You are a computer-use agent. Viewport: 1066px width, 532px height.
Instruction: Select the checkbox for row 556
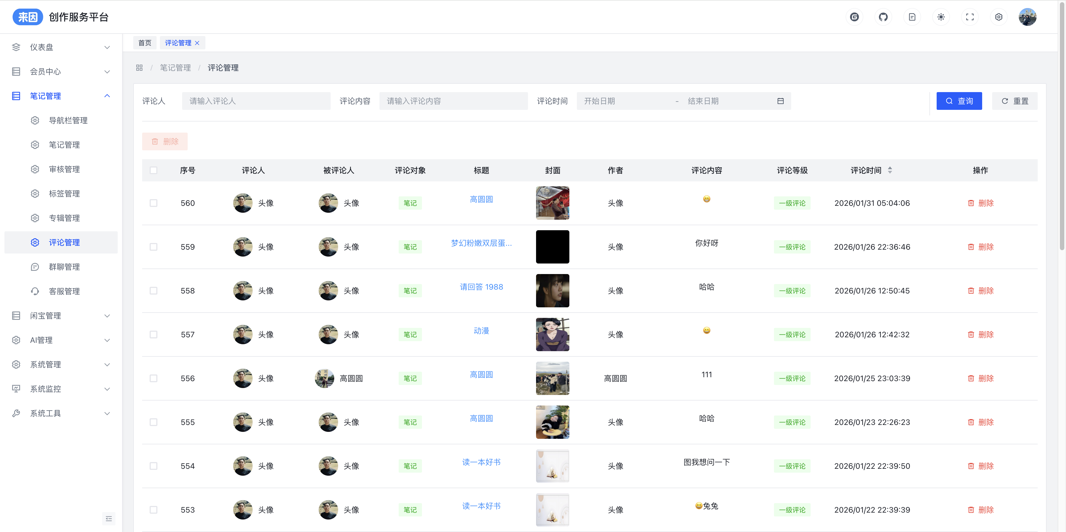point(154,378)
